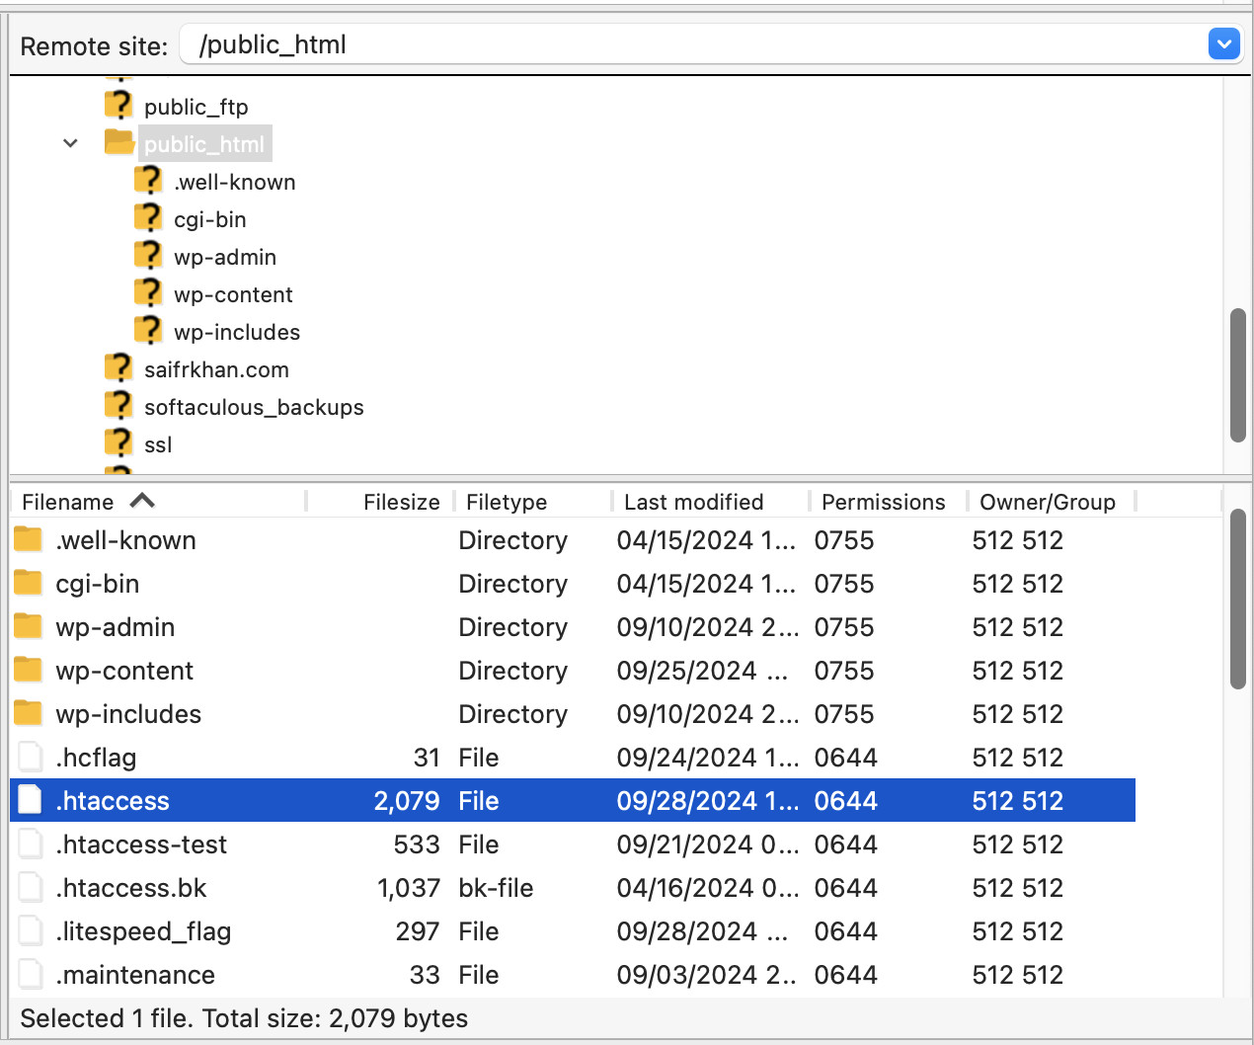Collapse the public_html tree node

[70, 143]
